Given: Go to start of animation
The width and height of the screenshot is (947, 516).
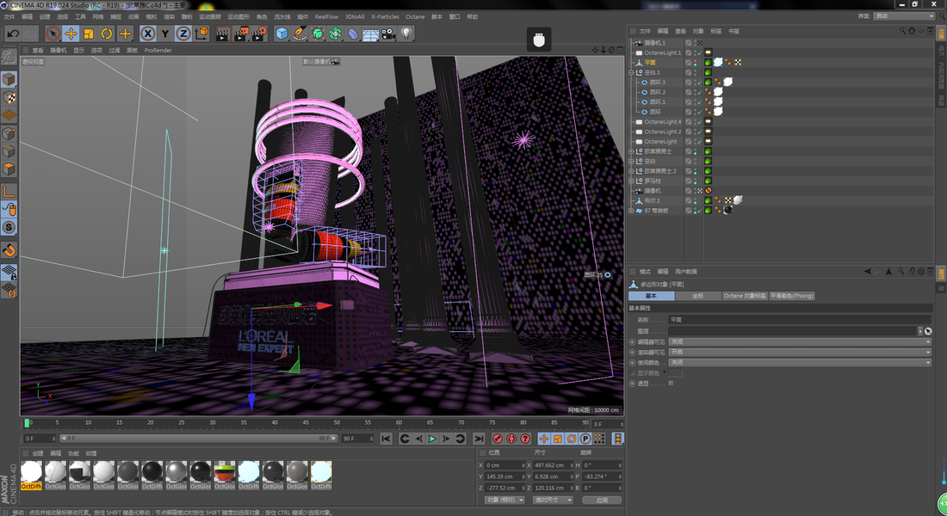Looking at the screenshot, I should point(386,439).
